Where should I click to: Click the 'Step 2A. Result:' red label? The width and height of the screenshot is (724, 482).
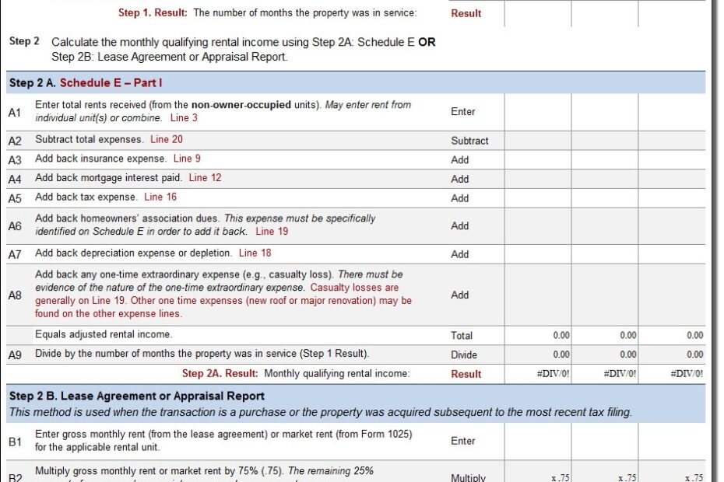click(x=220, y=374)
